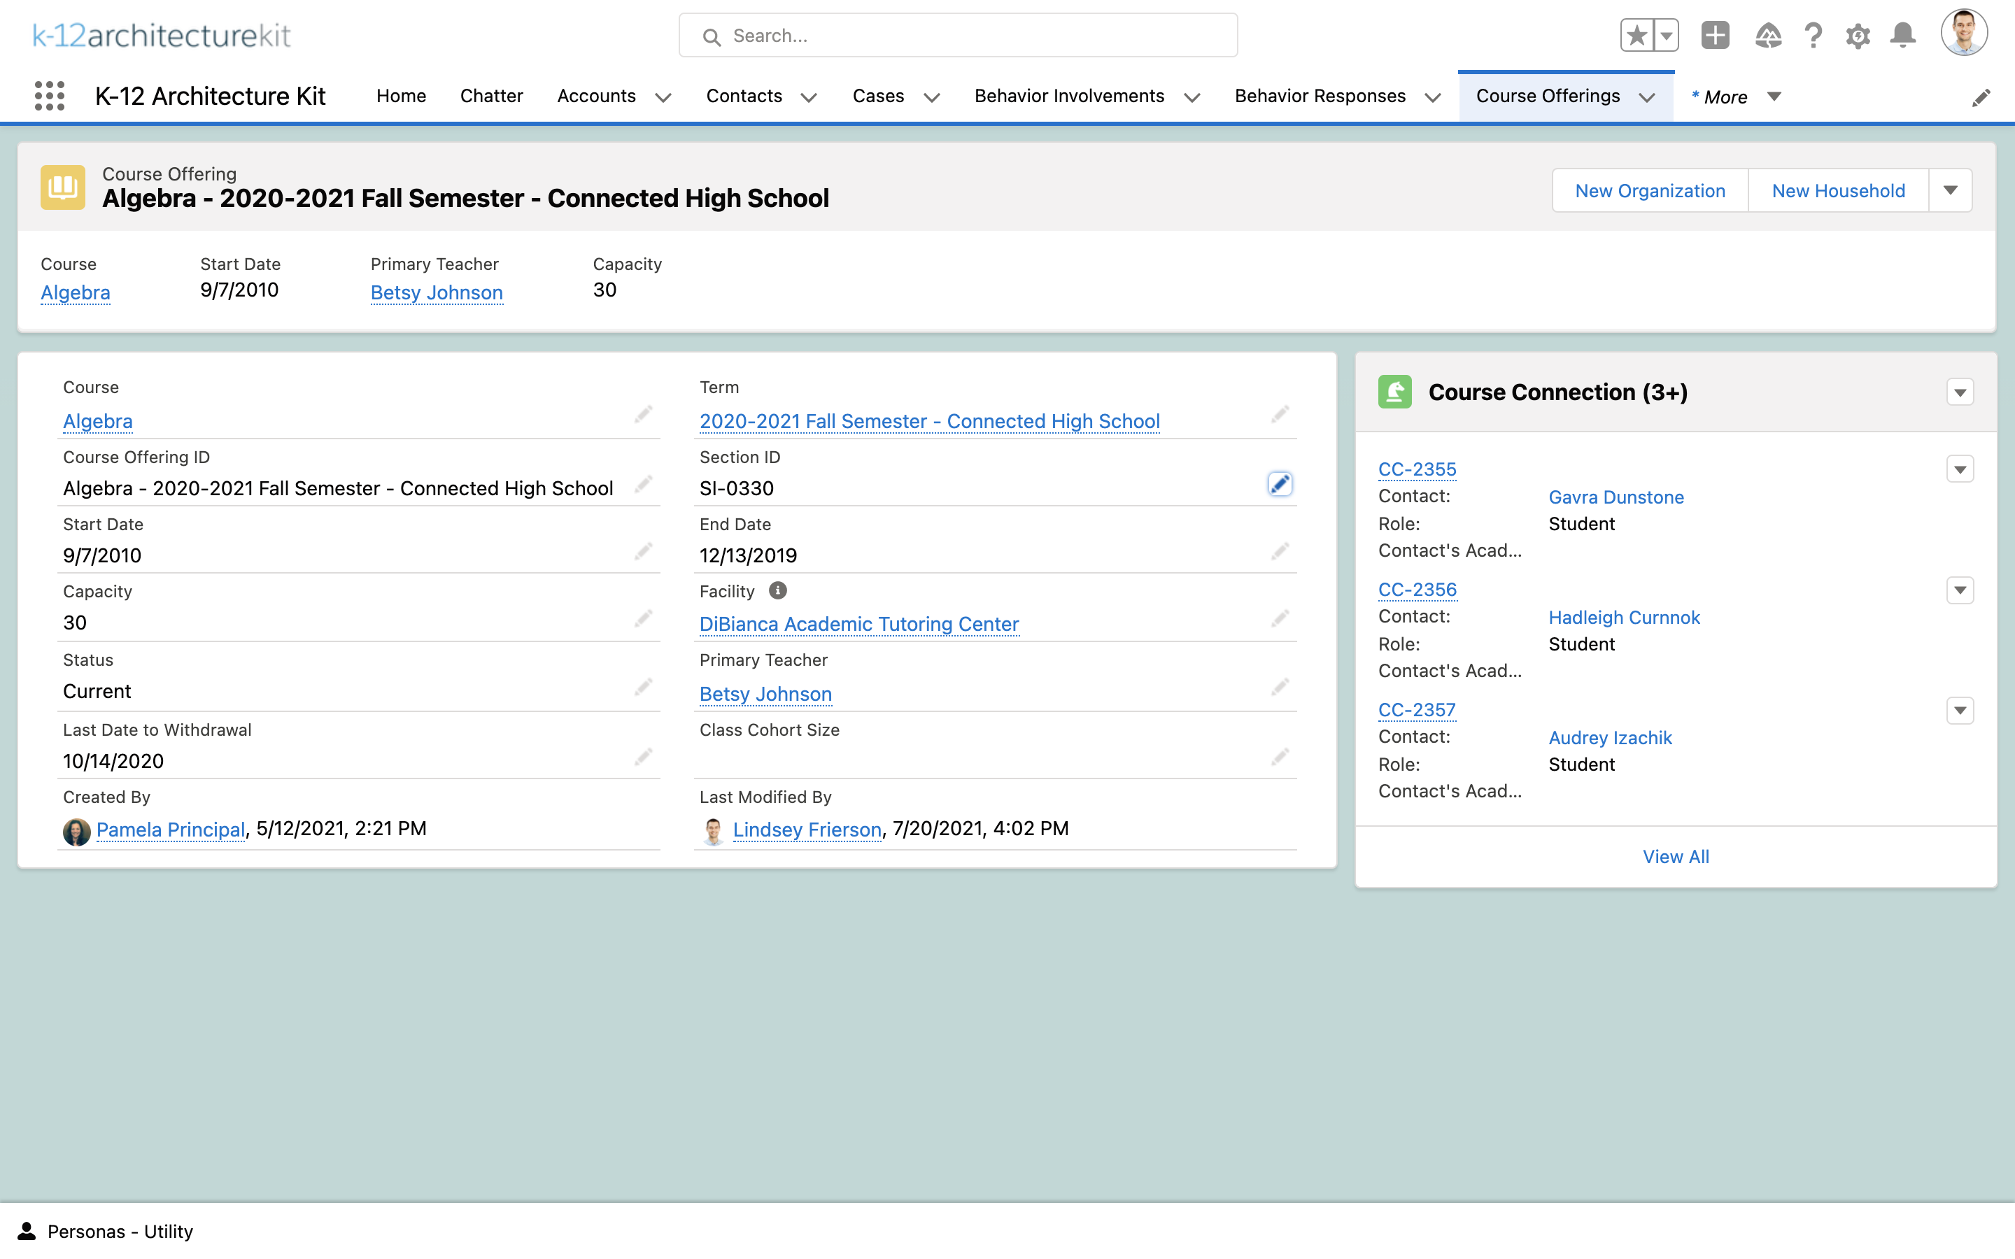2015x1259 pixels.
Task: Open CC-2355 row actions dropdown
Action: [1960, 469]
